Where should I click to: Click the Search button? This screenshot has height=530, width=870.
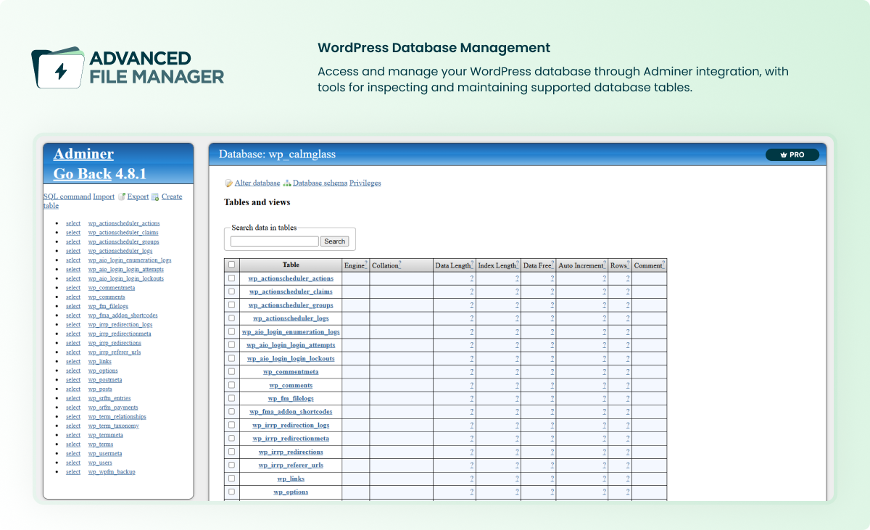pos(335,241)
